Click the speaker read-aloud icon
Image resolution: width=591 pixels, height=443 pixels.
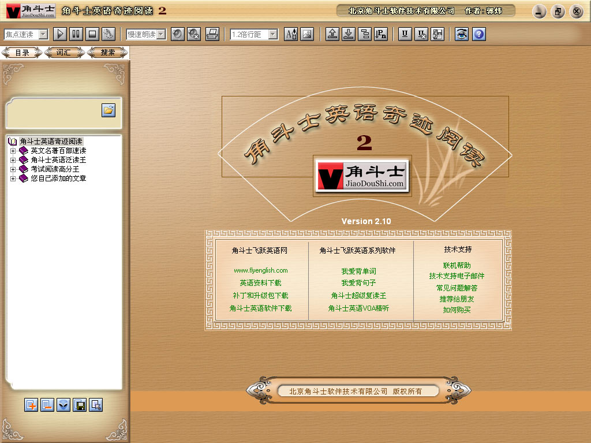(x=178, y=34)
